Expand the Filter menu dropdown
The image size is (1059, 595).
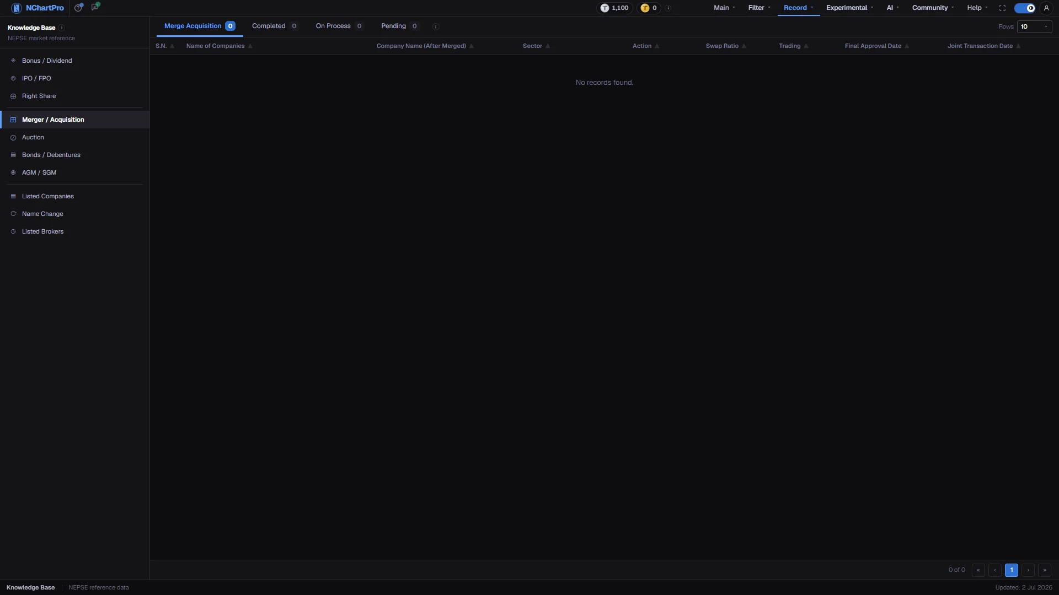[x=759, y=8]
